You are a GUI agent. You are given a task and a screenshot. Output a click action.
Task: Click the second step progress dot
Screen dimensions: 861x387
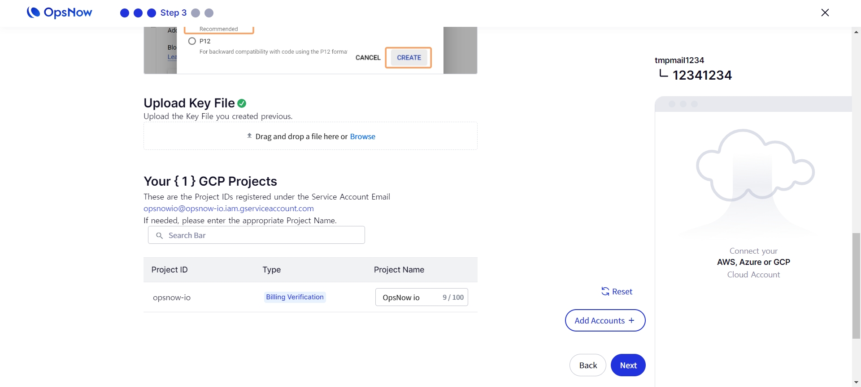click(x=138, y=13)
